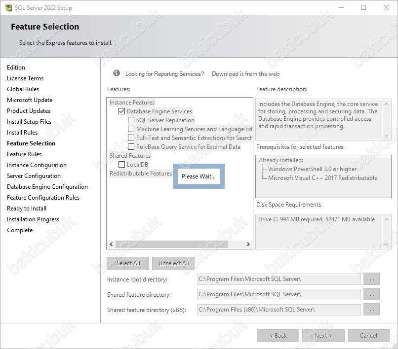This screenshot has height=349, width=398.
Task: Open the Download it from the web link
Action: tap(245, 74)
